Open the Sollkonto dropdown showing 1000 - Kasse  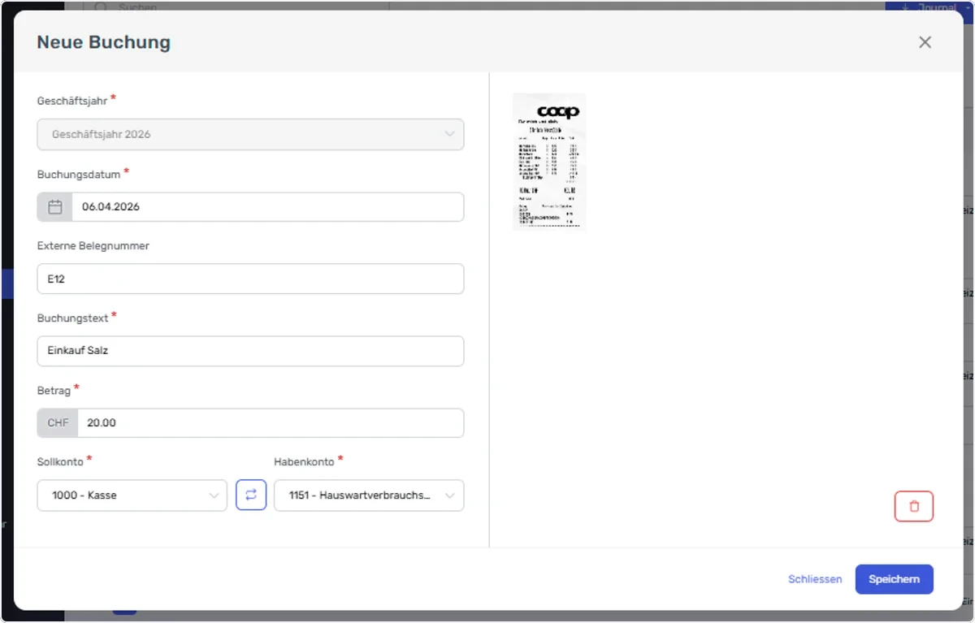[x=132, y=495]
